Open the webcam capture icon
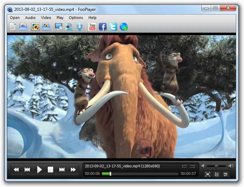 [x=69, y=27]
